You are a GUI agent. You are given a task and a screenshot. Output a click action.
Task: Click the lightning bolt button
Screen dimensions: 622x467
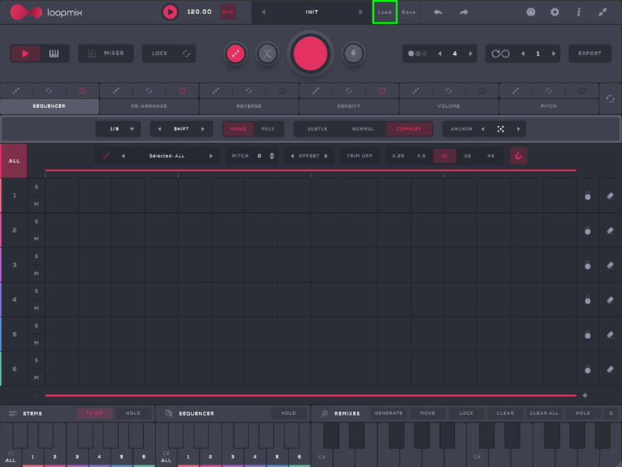pos(355,54)
